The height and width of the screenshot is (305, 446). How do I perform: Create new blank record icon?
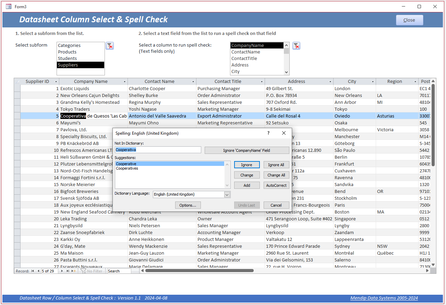pos(74,271)
